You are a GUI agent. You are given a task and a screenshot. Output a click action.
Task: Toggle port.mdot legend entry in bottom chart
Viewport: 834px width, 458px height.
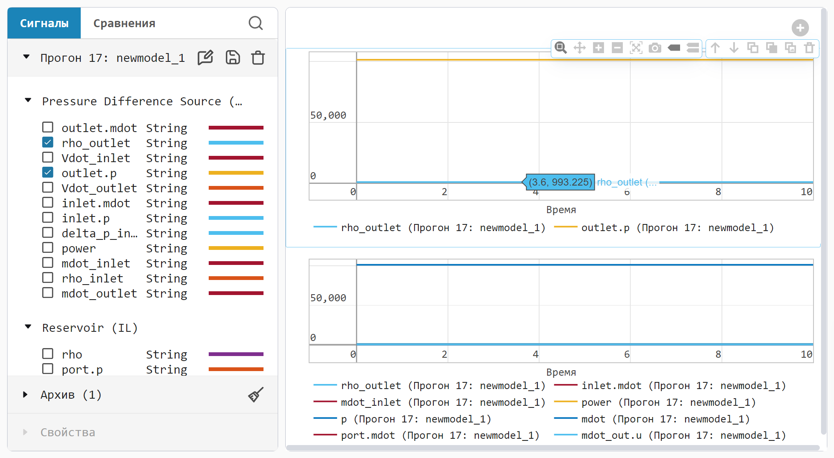pyautogui.click(x=426, y=435)
